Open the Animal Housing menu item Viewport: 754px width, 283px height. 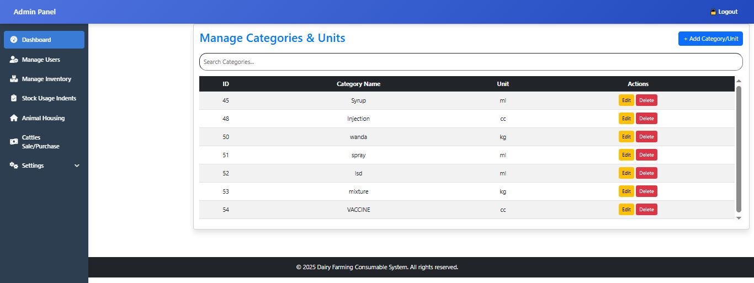click(x=43, y=118)
